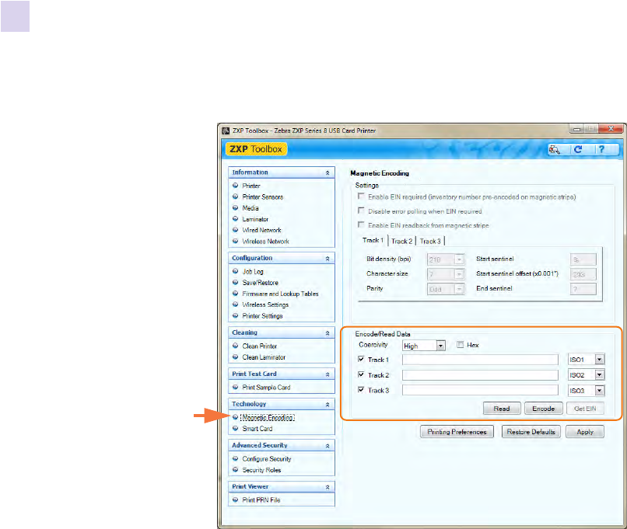Open the Character size dropdown
This screenshot has width=627, height=529.
460,274
